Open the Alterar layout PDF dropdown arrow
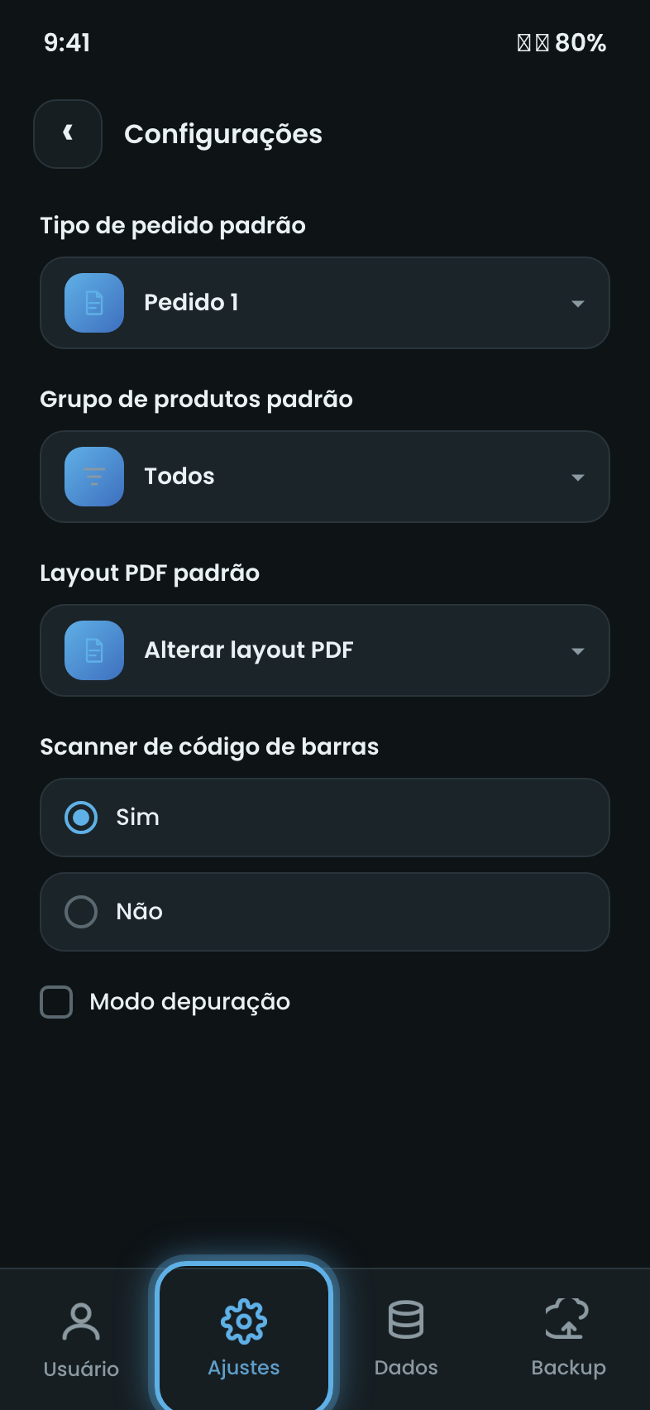650x1410 pixels. coord(578,651)
